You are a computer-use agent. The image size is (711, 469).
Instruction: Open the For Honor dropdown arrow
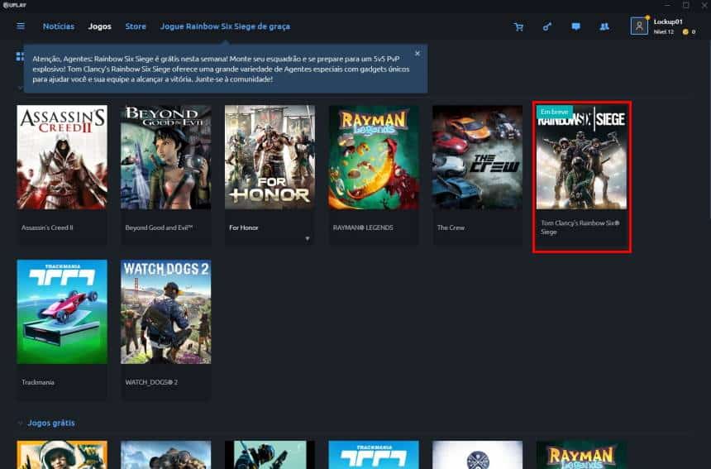[308, 238]
